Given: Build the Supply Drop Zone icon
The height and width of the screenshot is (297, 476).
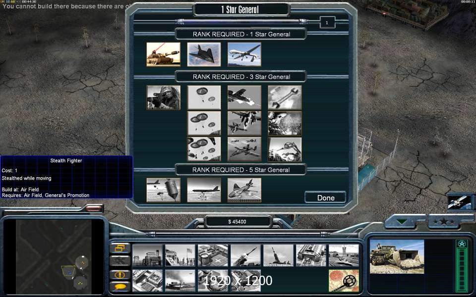Looking at the screenshot, I should pyautogui.click(x=180, y=281).
